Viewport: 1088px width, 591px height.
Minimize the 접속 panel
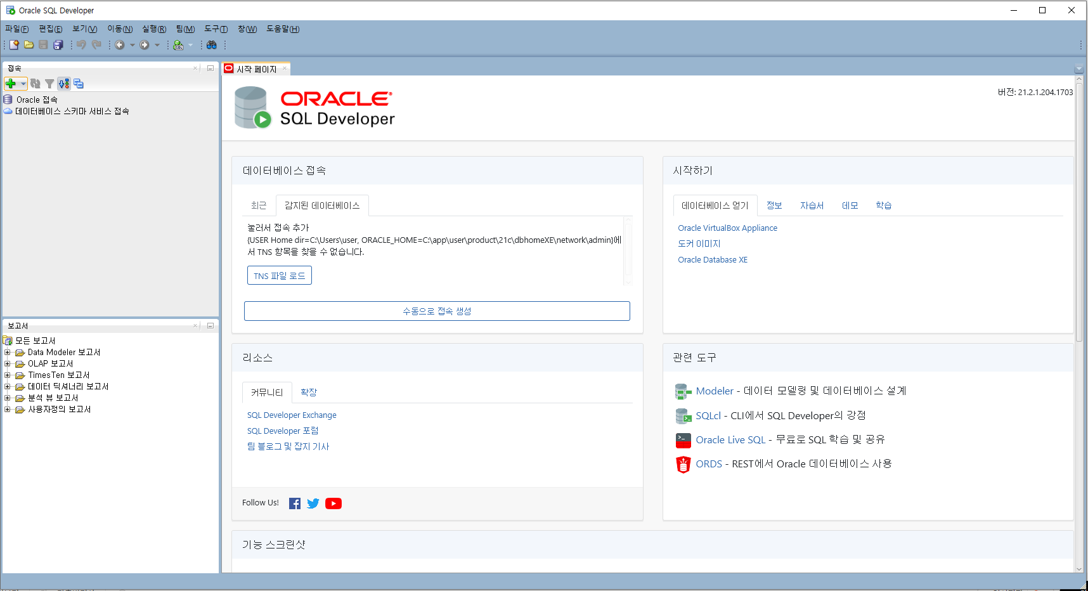click(x=210, y=68)
